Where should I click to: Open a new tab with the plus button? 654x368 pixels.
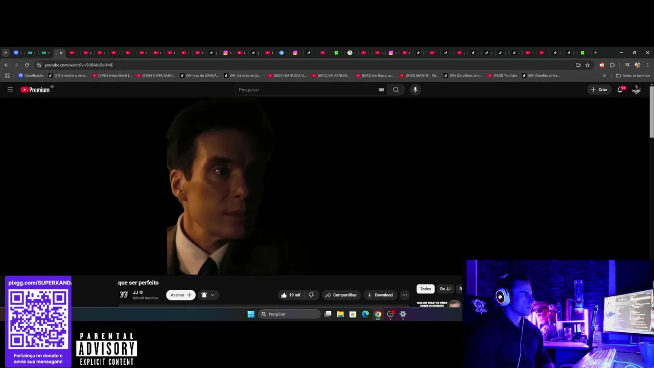tap(595, 53)
